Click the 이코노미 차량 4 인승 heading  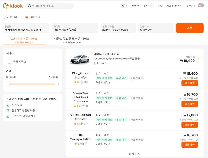tap(106, 54)
